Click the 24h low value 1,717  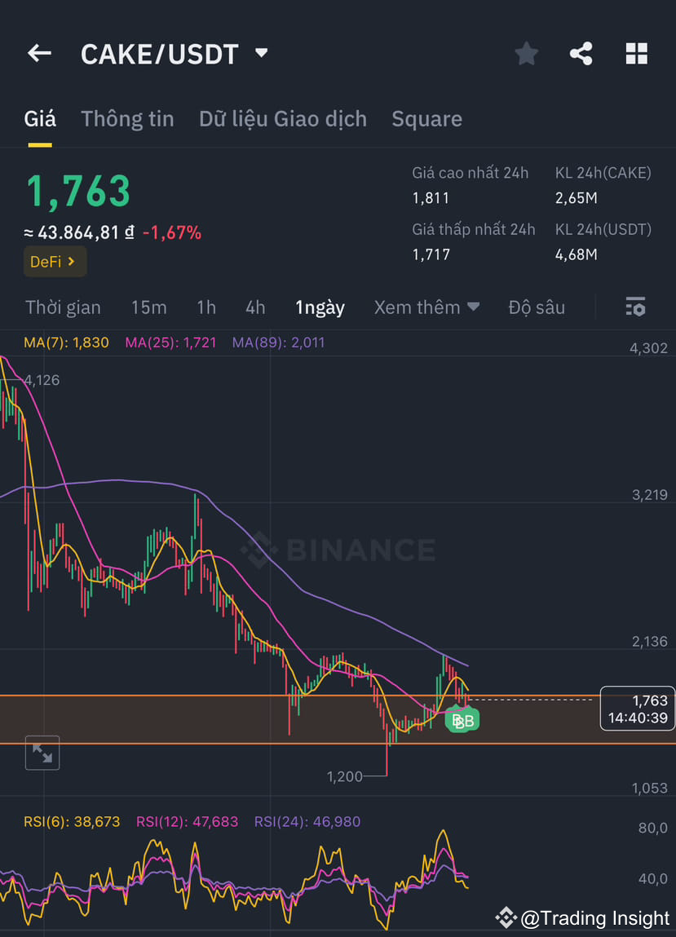pyautogui.click(x=431, y=255)
